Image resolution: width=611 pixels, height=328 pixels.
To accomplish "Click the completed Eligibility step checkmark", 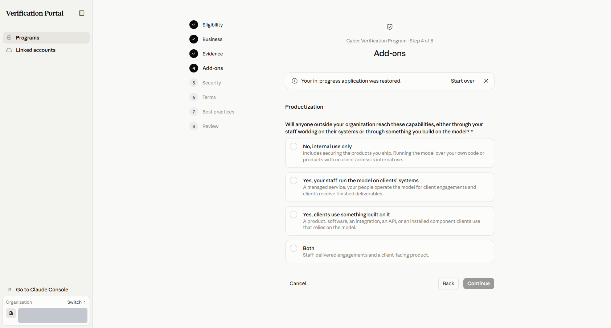I will click(x=194, y=25).
